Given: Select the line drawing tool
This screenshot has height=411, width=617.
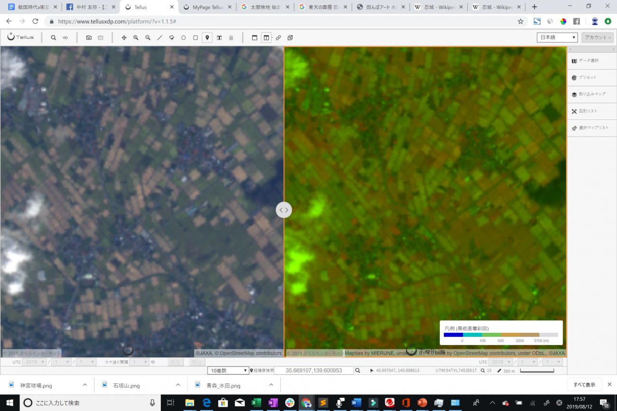Looking at the screenshot, I should (159, 37).
